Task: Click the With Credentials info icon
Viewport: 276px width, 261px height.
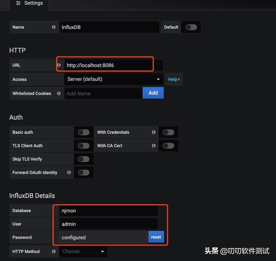Action: coord(154,132)
